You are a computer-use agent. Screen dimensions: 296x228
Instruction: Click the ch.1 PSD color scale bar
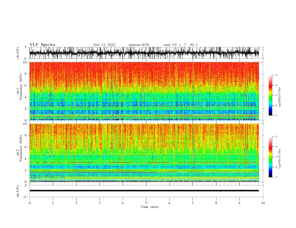[x=270, y=95]
